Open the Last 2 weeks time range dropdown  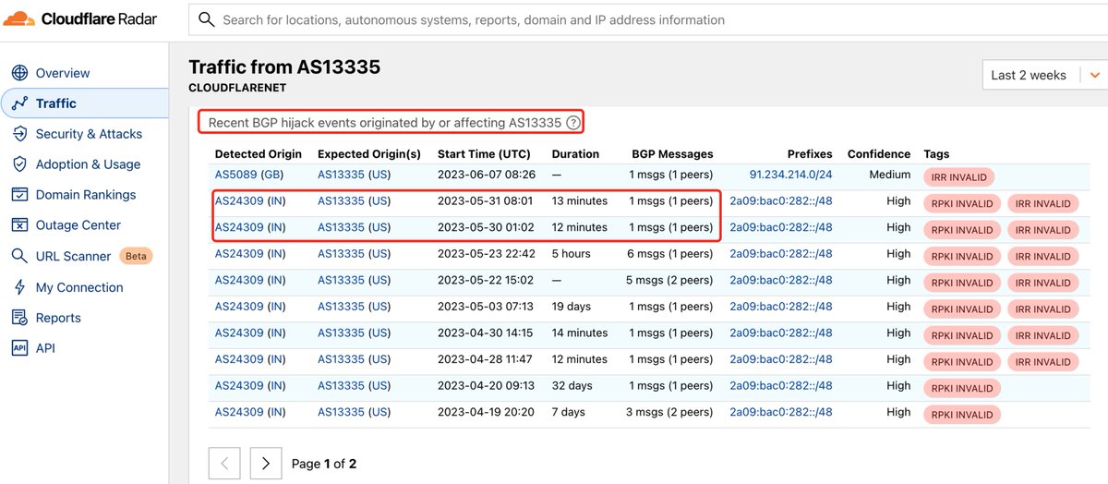(1045, 76)
